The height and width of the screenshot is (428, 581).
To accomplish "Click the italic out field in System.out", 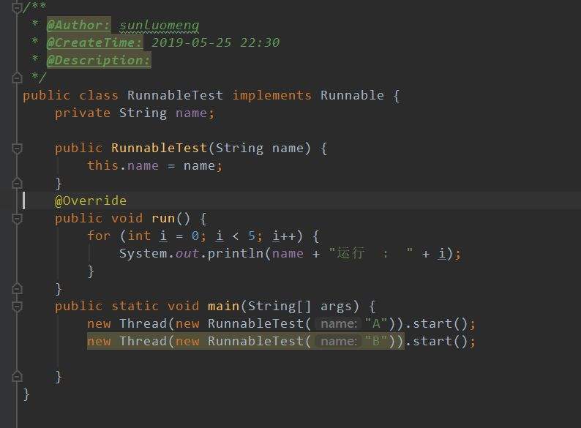I will click(187, 253).
